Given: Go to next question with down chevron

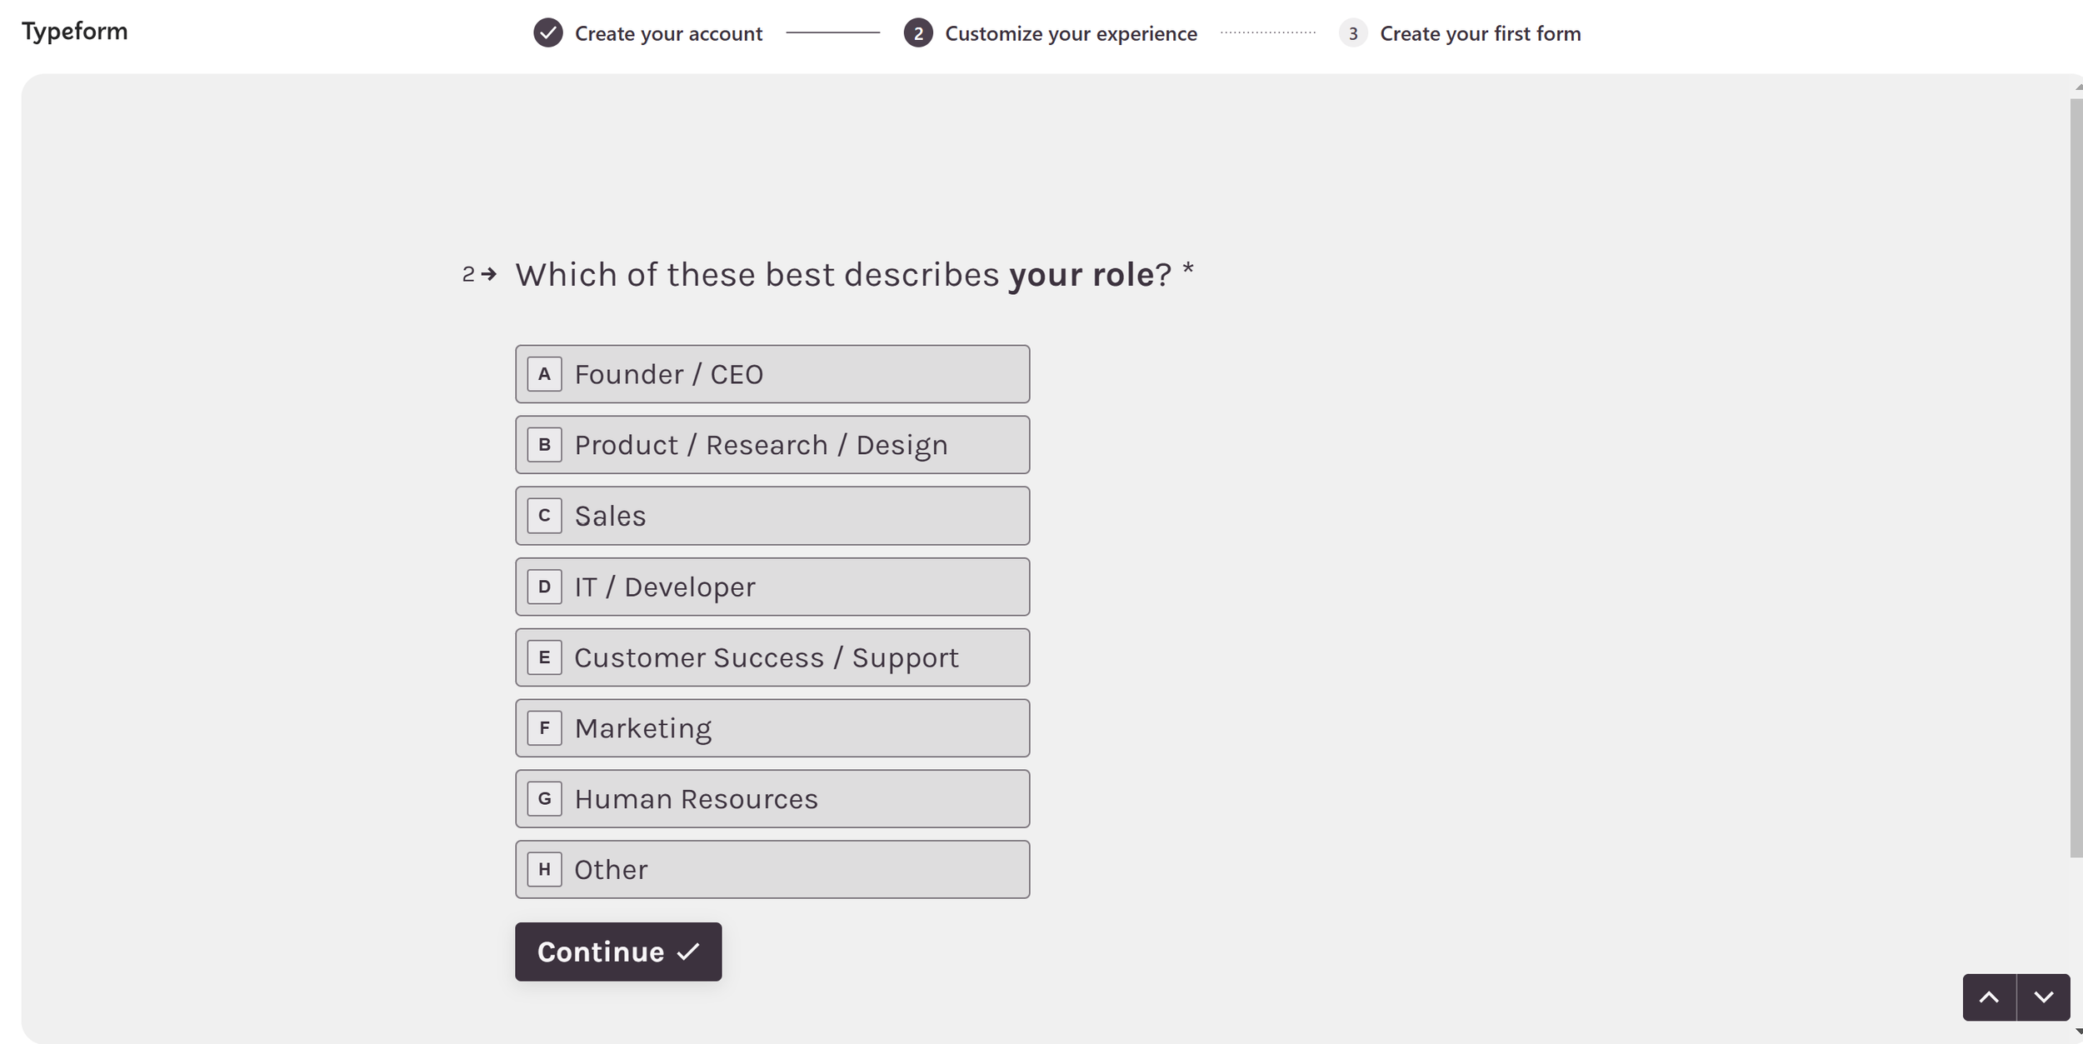Looking at the screenshot, I should click(2043, 997).
